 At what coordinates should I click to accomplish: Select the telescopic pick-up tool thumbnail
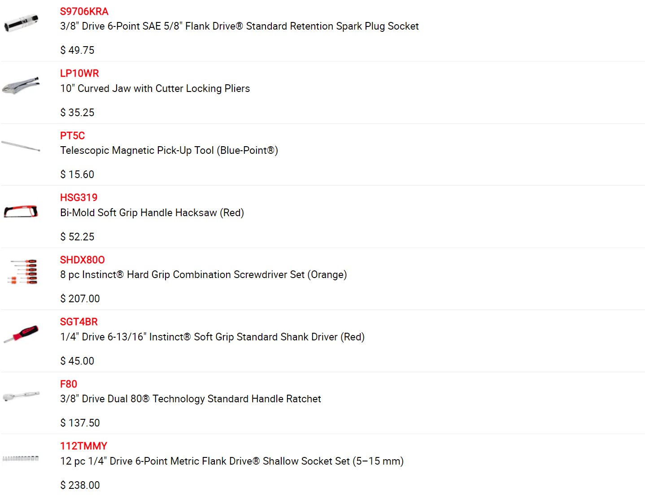tap(21, 146)
